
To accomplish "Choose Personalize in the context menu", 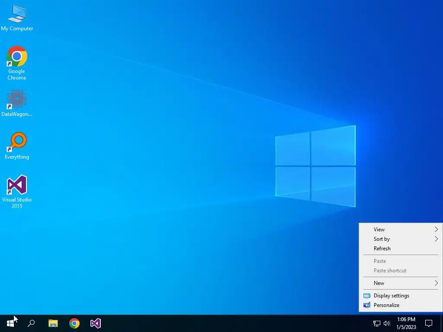I will click(x=401, y=305).
